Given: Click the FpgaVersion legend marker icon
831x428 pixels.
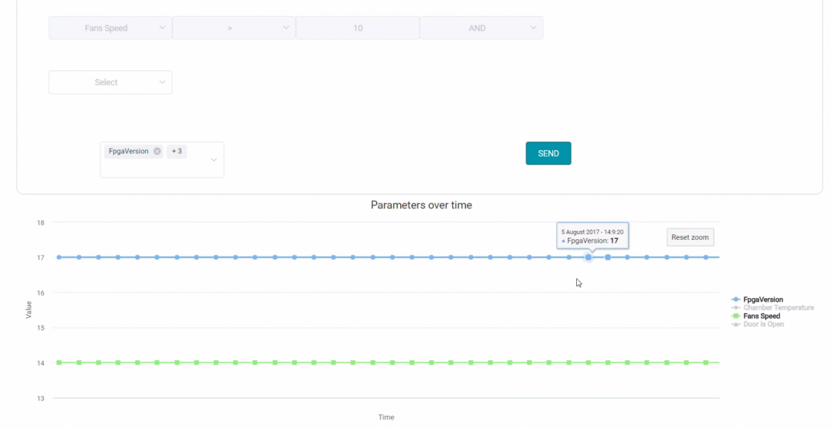Looking at the screenshot, I should pyautogui.click(x=735, y=299).
